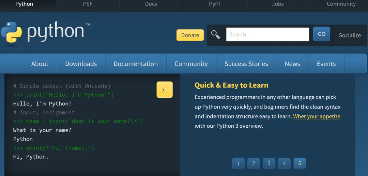Image resolution: width=368 pixels, height=176 pixels.
Task: Switch to the PyPI top tab
Action: (x=214, y=4)
